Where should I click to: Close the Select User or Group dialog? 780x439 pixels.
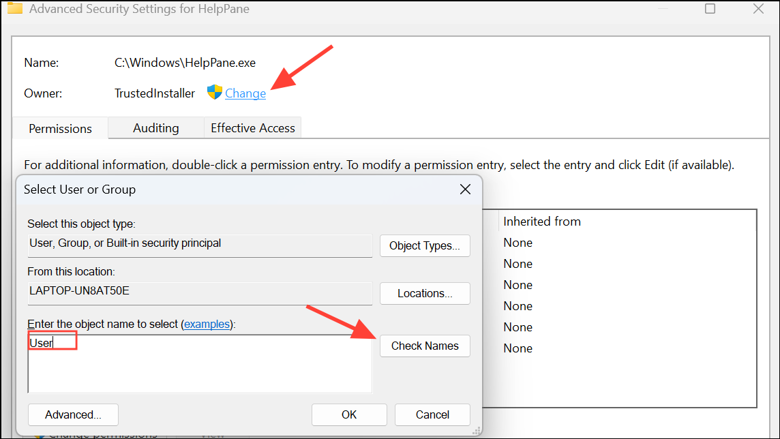coord(465,189)
